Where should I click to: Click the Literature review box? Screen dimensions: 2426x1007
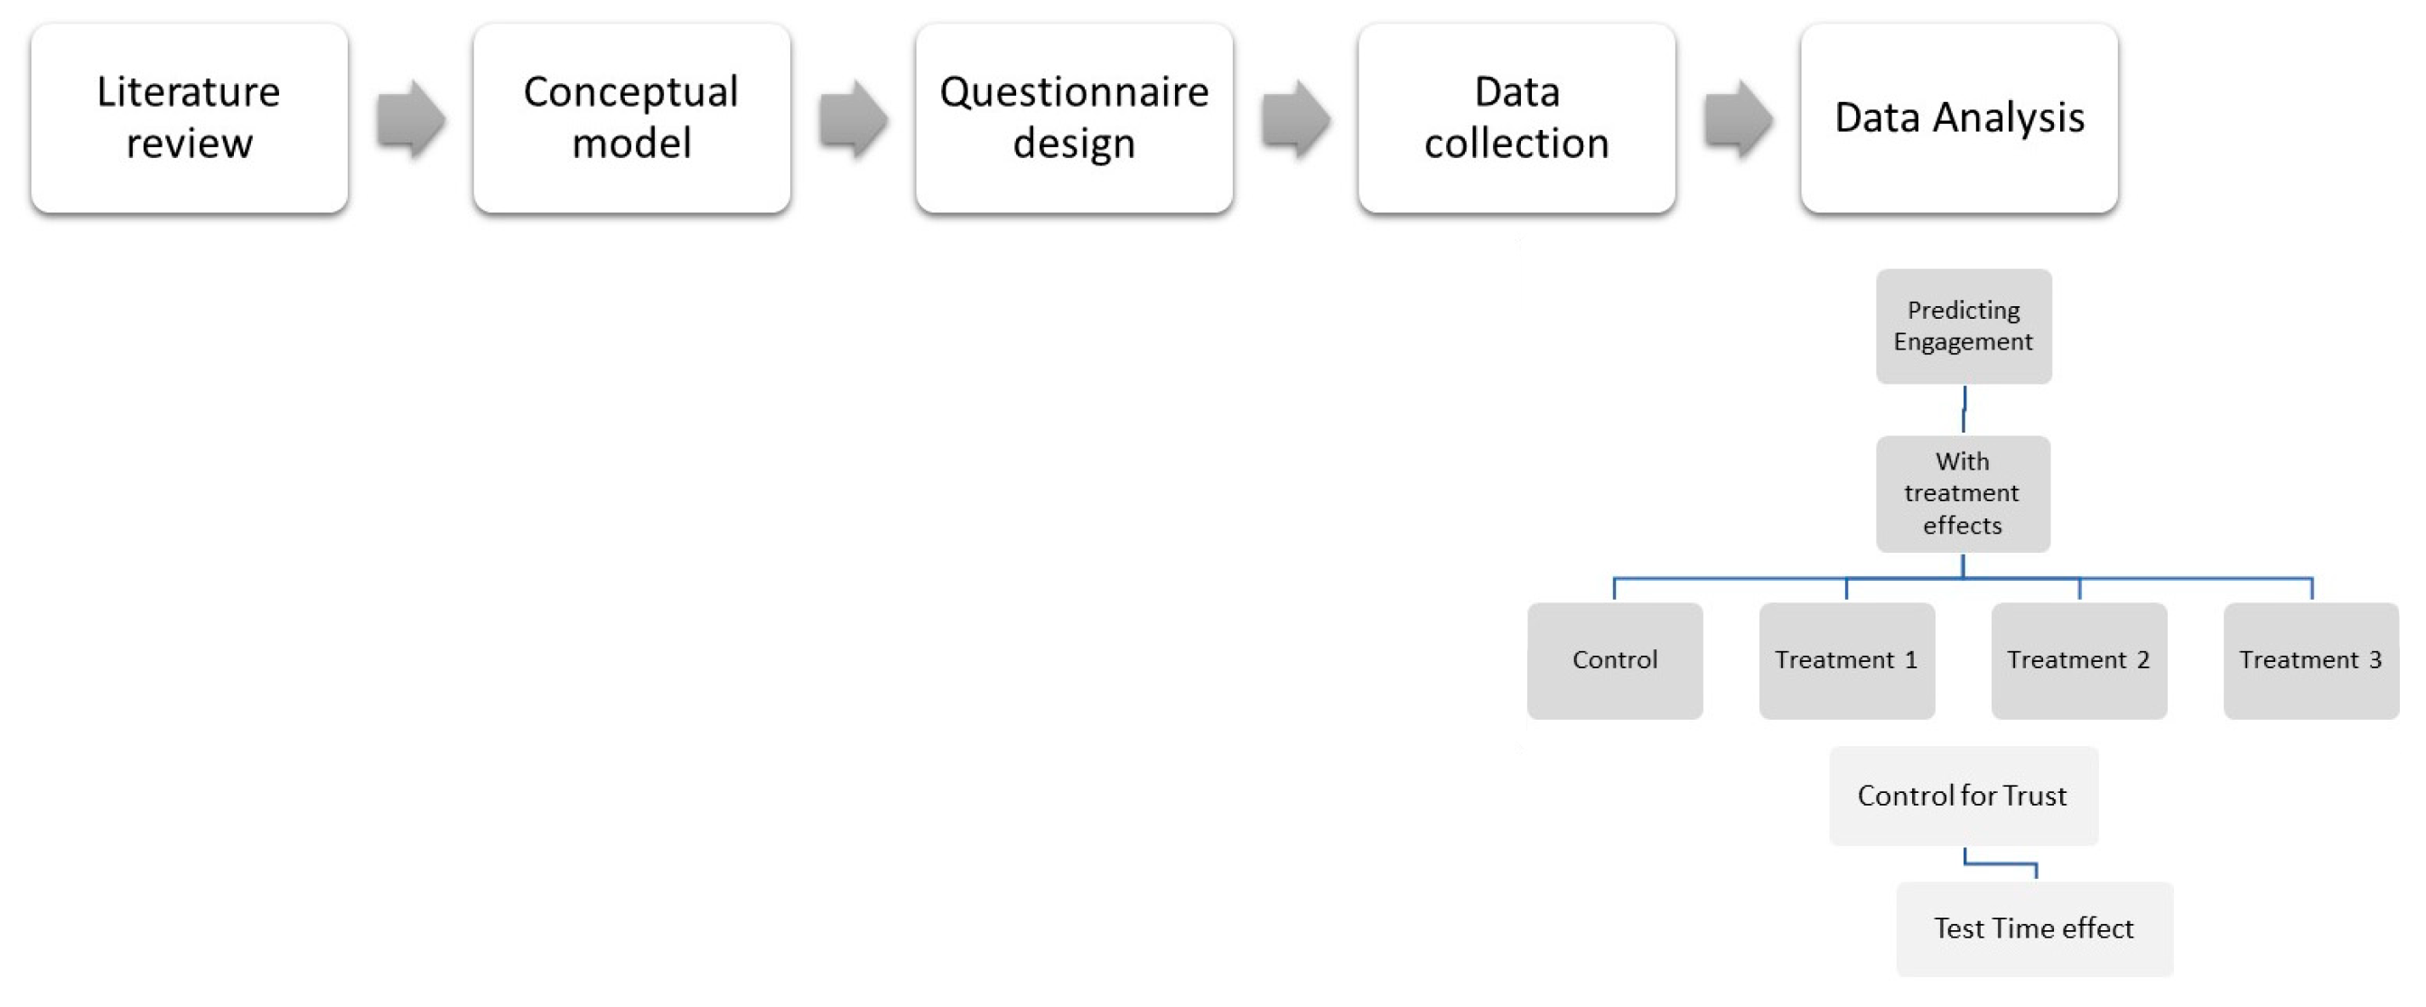[189, 117]
